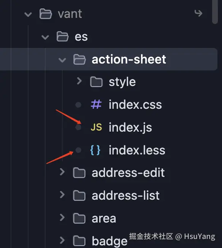
Task: Expand the style folder chevron
Action: (x=79, y=81)
